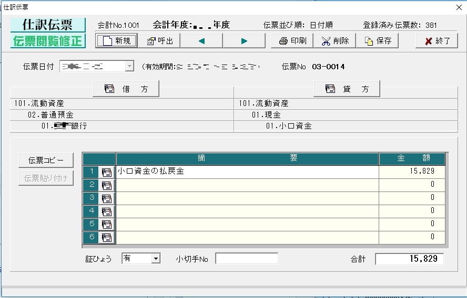Click the 印刷 (Print) button
467x298 pixels.
[292, 41]
